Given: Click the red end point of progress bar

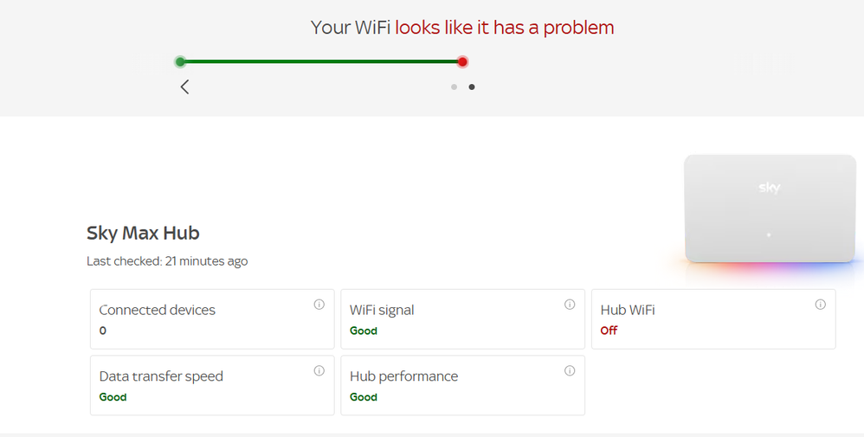Looking at the screenshot, I should pyautogui.click(x=463, y=61).
